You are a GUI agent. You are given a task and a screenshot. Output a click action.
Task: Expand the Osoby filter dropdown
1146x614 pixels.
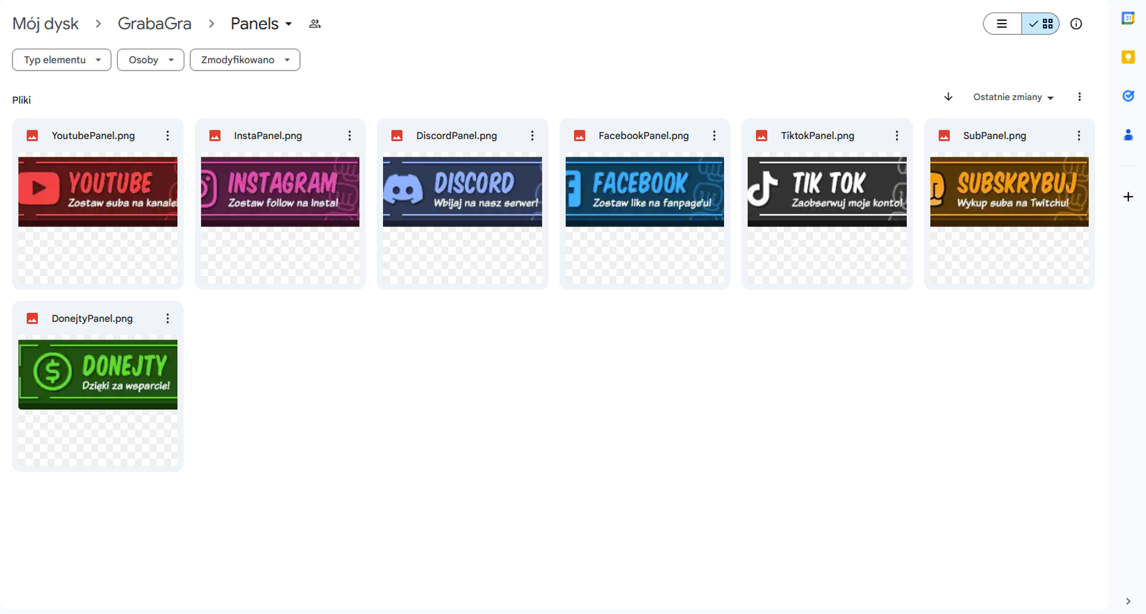150,59
